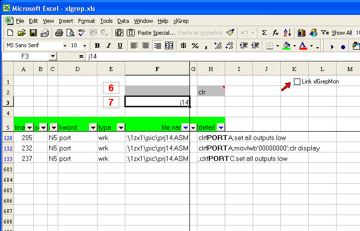Click the AutoSum sigma icon

tap(264, 33)
